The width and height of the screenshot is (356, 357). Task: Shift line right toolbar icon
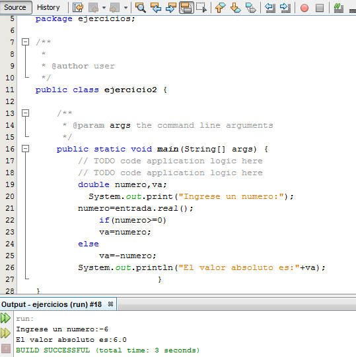[285, 7]
